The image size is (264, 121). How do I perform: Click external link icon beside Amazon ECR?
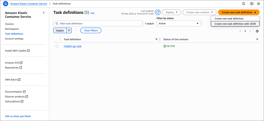tap(21, 63)
